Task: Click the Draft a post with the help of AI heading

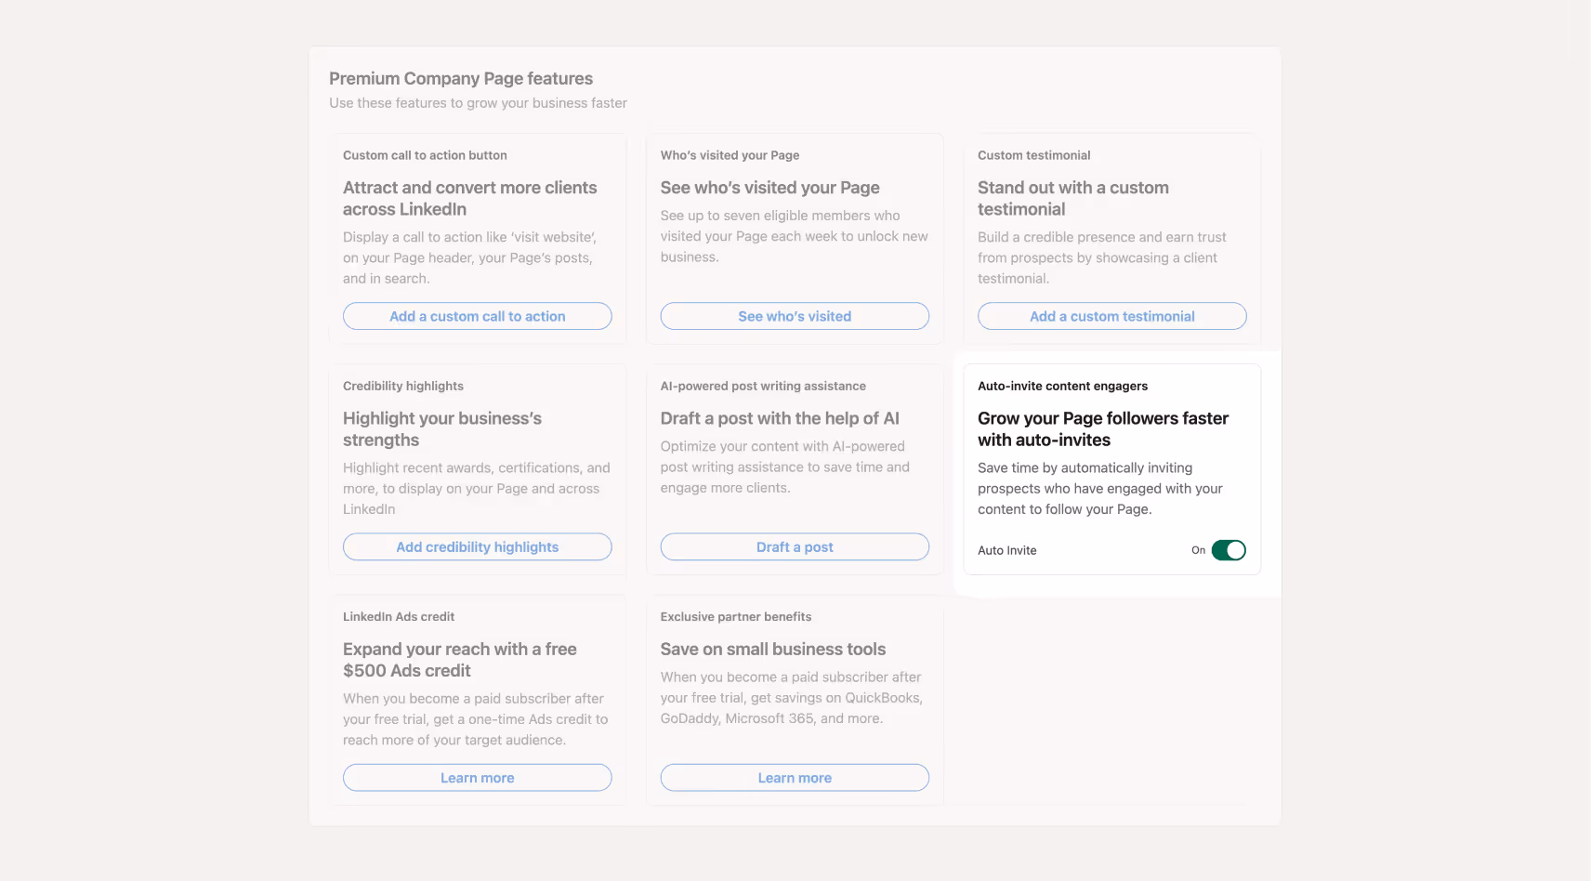Action: point(780,418)
